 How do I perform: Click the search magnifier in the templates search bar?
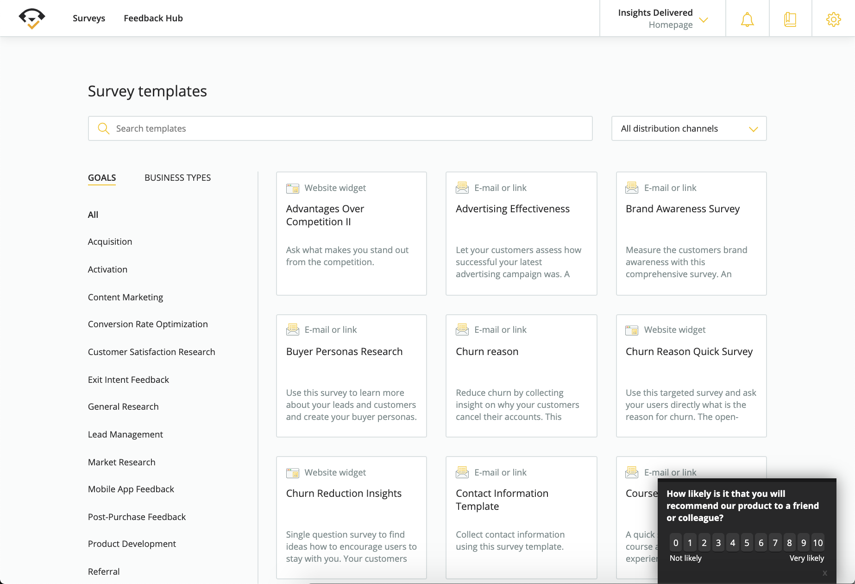(103, 128)
